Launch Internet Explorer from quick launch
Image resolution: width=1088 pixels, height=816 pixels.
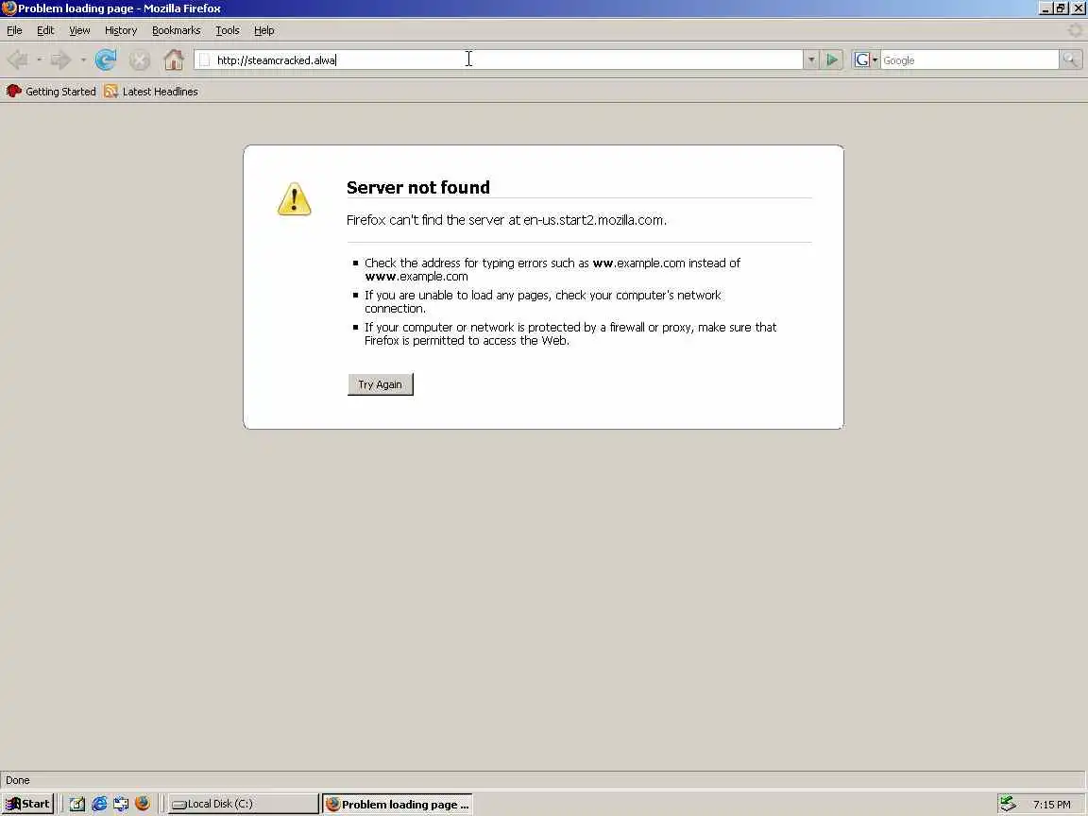tap(99, 804)
